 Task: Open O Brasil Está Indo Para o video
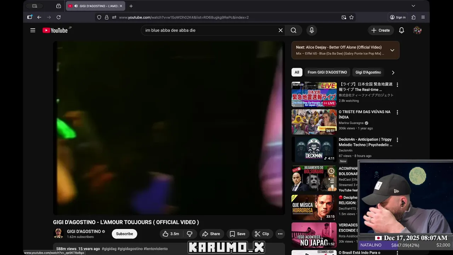359,253
